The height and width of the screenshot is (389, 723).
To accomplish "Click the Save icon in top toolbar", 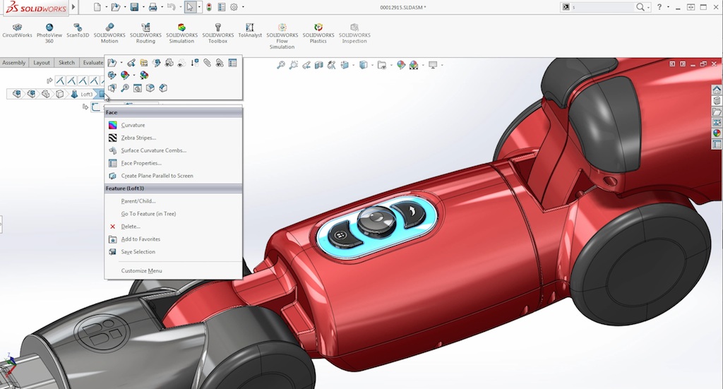I will click(x=134, y=7).
